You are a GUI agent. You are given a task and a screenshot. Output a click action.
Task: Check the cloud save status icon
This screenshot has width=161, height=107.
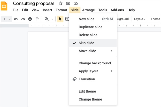(76, 3)
